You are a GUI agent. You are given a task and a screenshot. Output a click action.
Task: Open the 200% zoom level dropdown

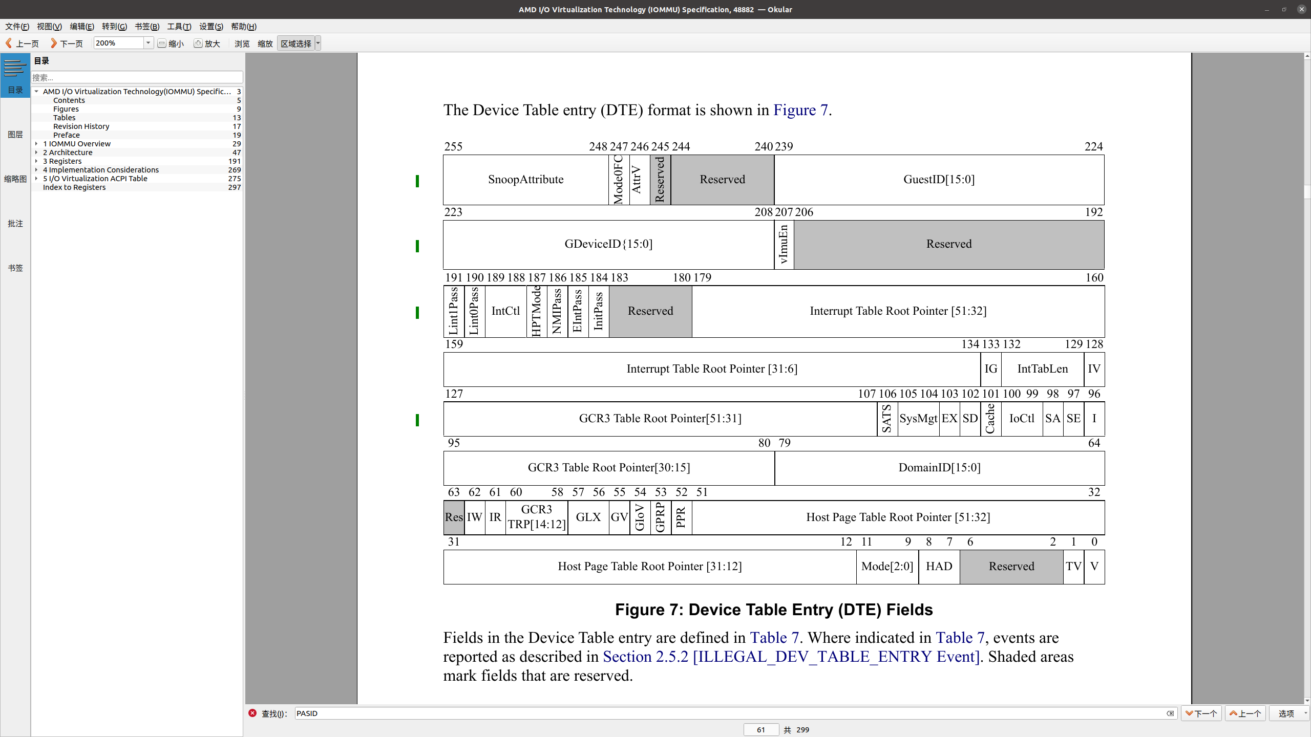(x=147, y=43)
